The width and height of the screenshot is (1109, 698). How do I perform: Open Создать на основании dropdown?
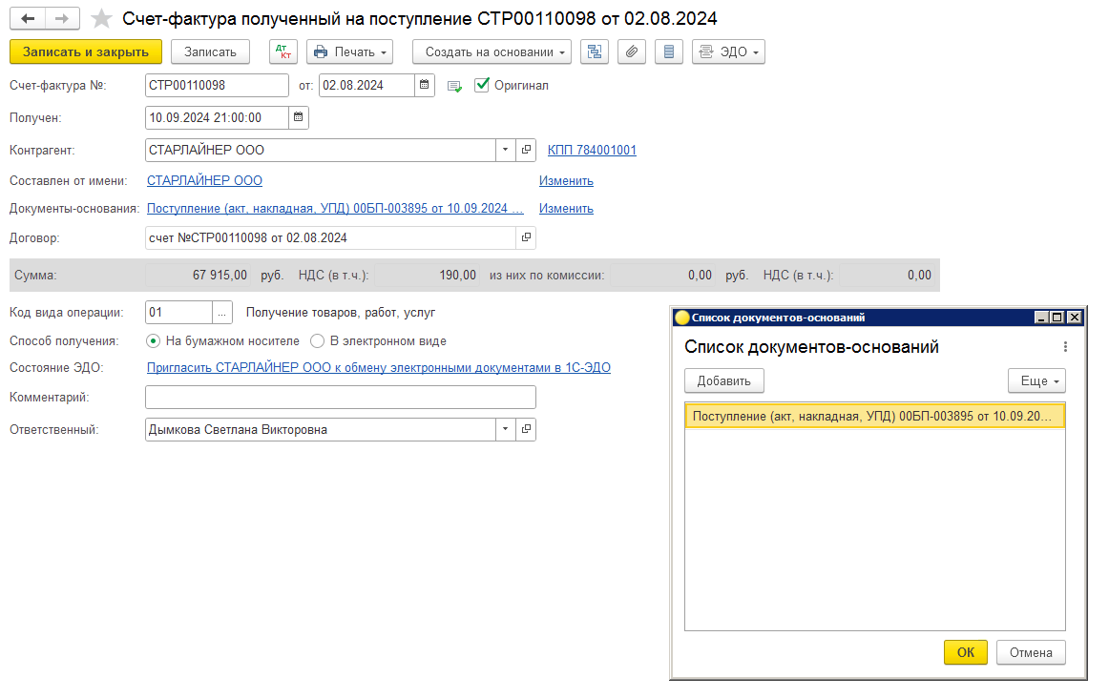[492, 51]
